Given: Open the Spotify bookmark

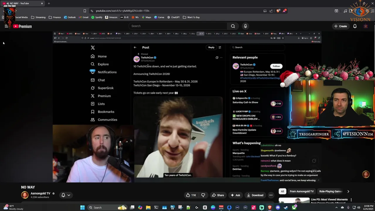Looking at the screenshot, I should (x=97, y=17).
